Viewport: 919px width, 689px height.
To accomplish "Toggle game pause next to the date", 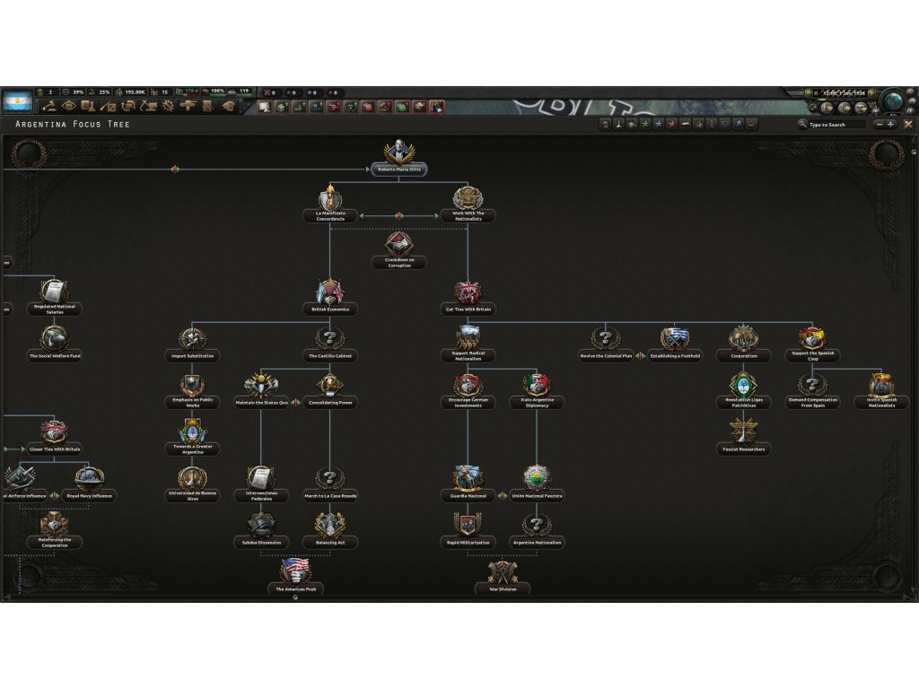I will click(x=815, y=93).
